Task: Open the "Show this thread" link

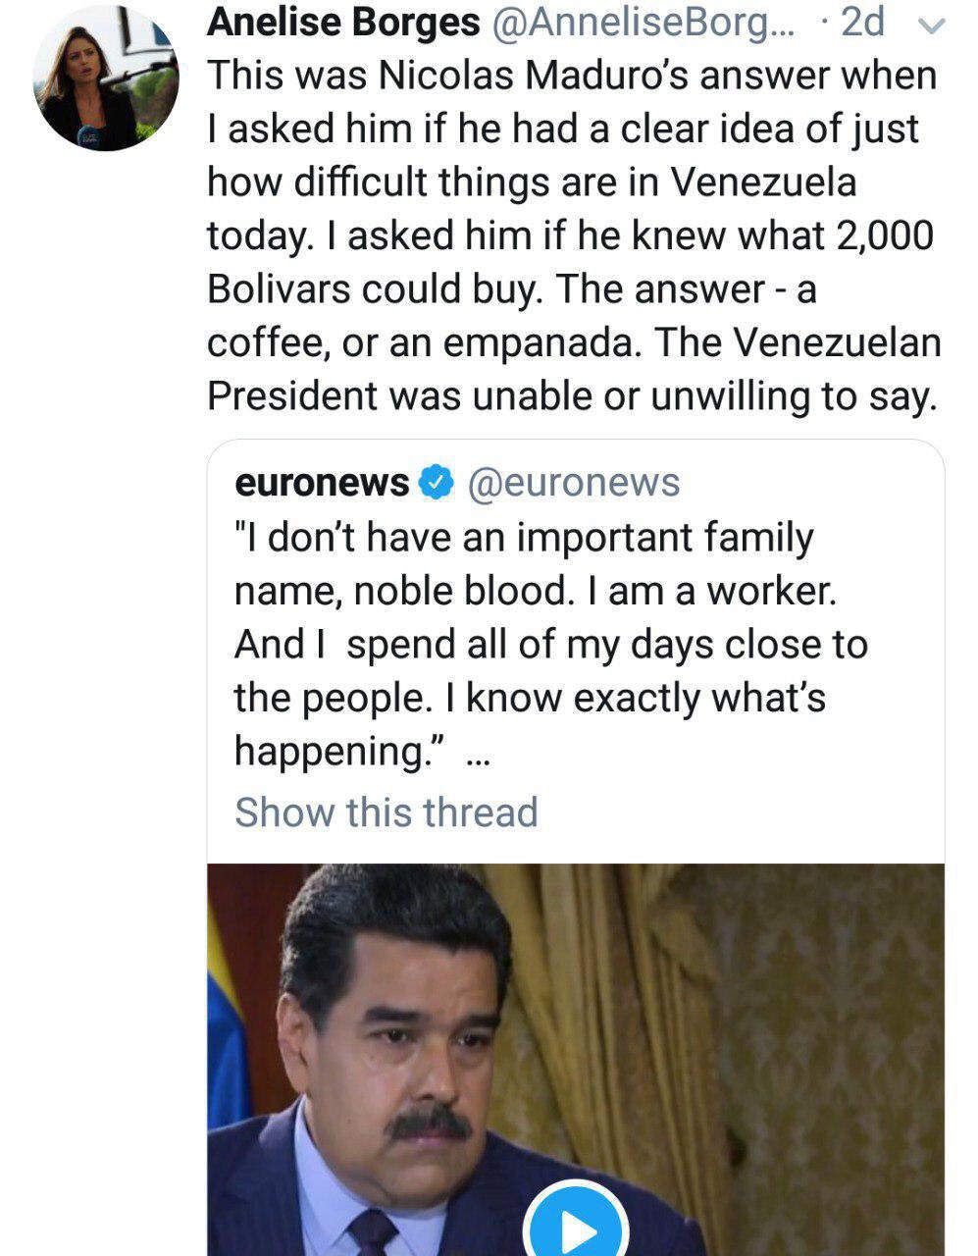Action: coord(386,812)
